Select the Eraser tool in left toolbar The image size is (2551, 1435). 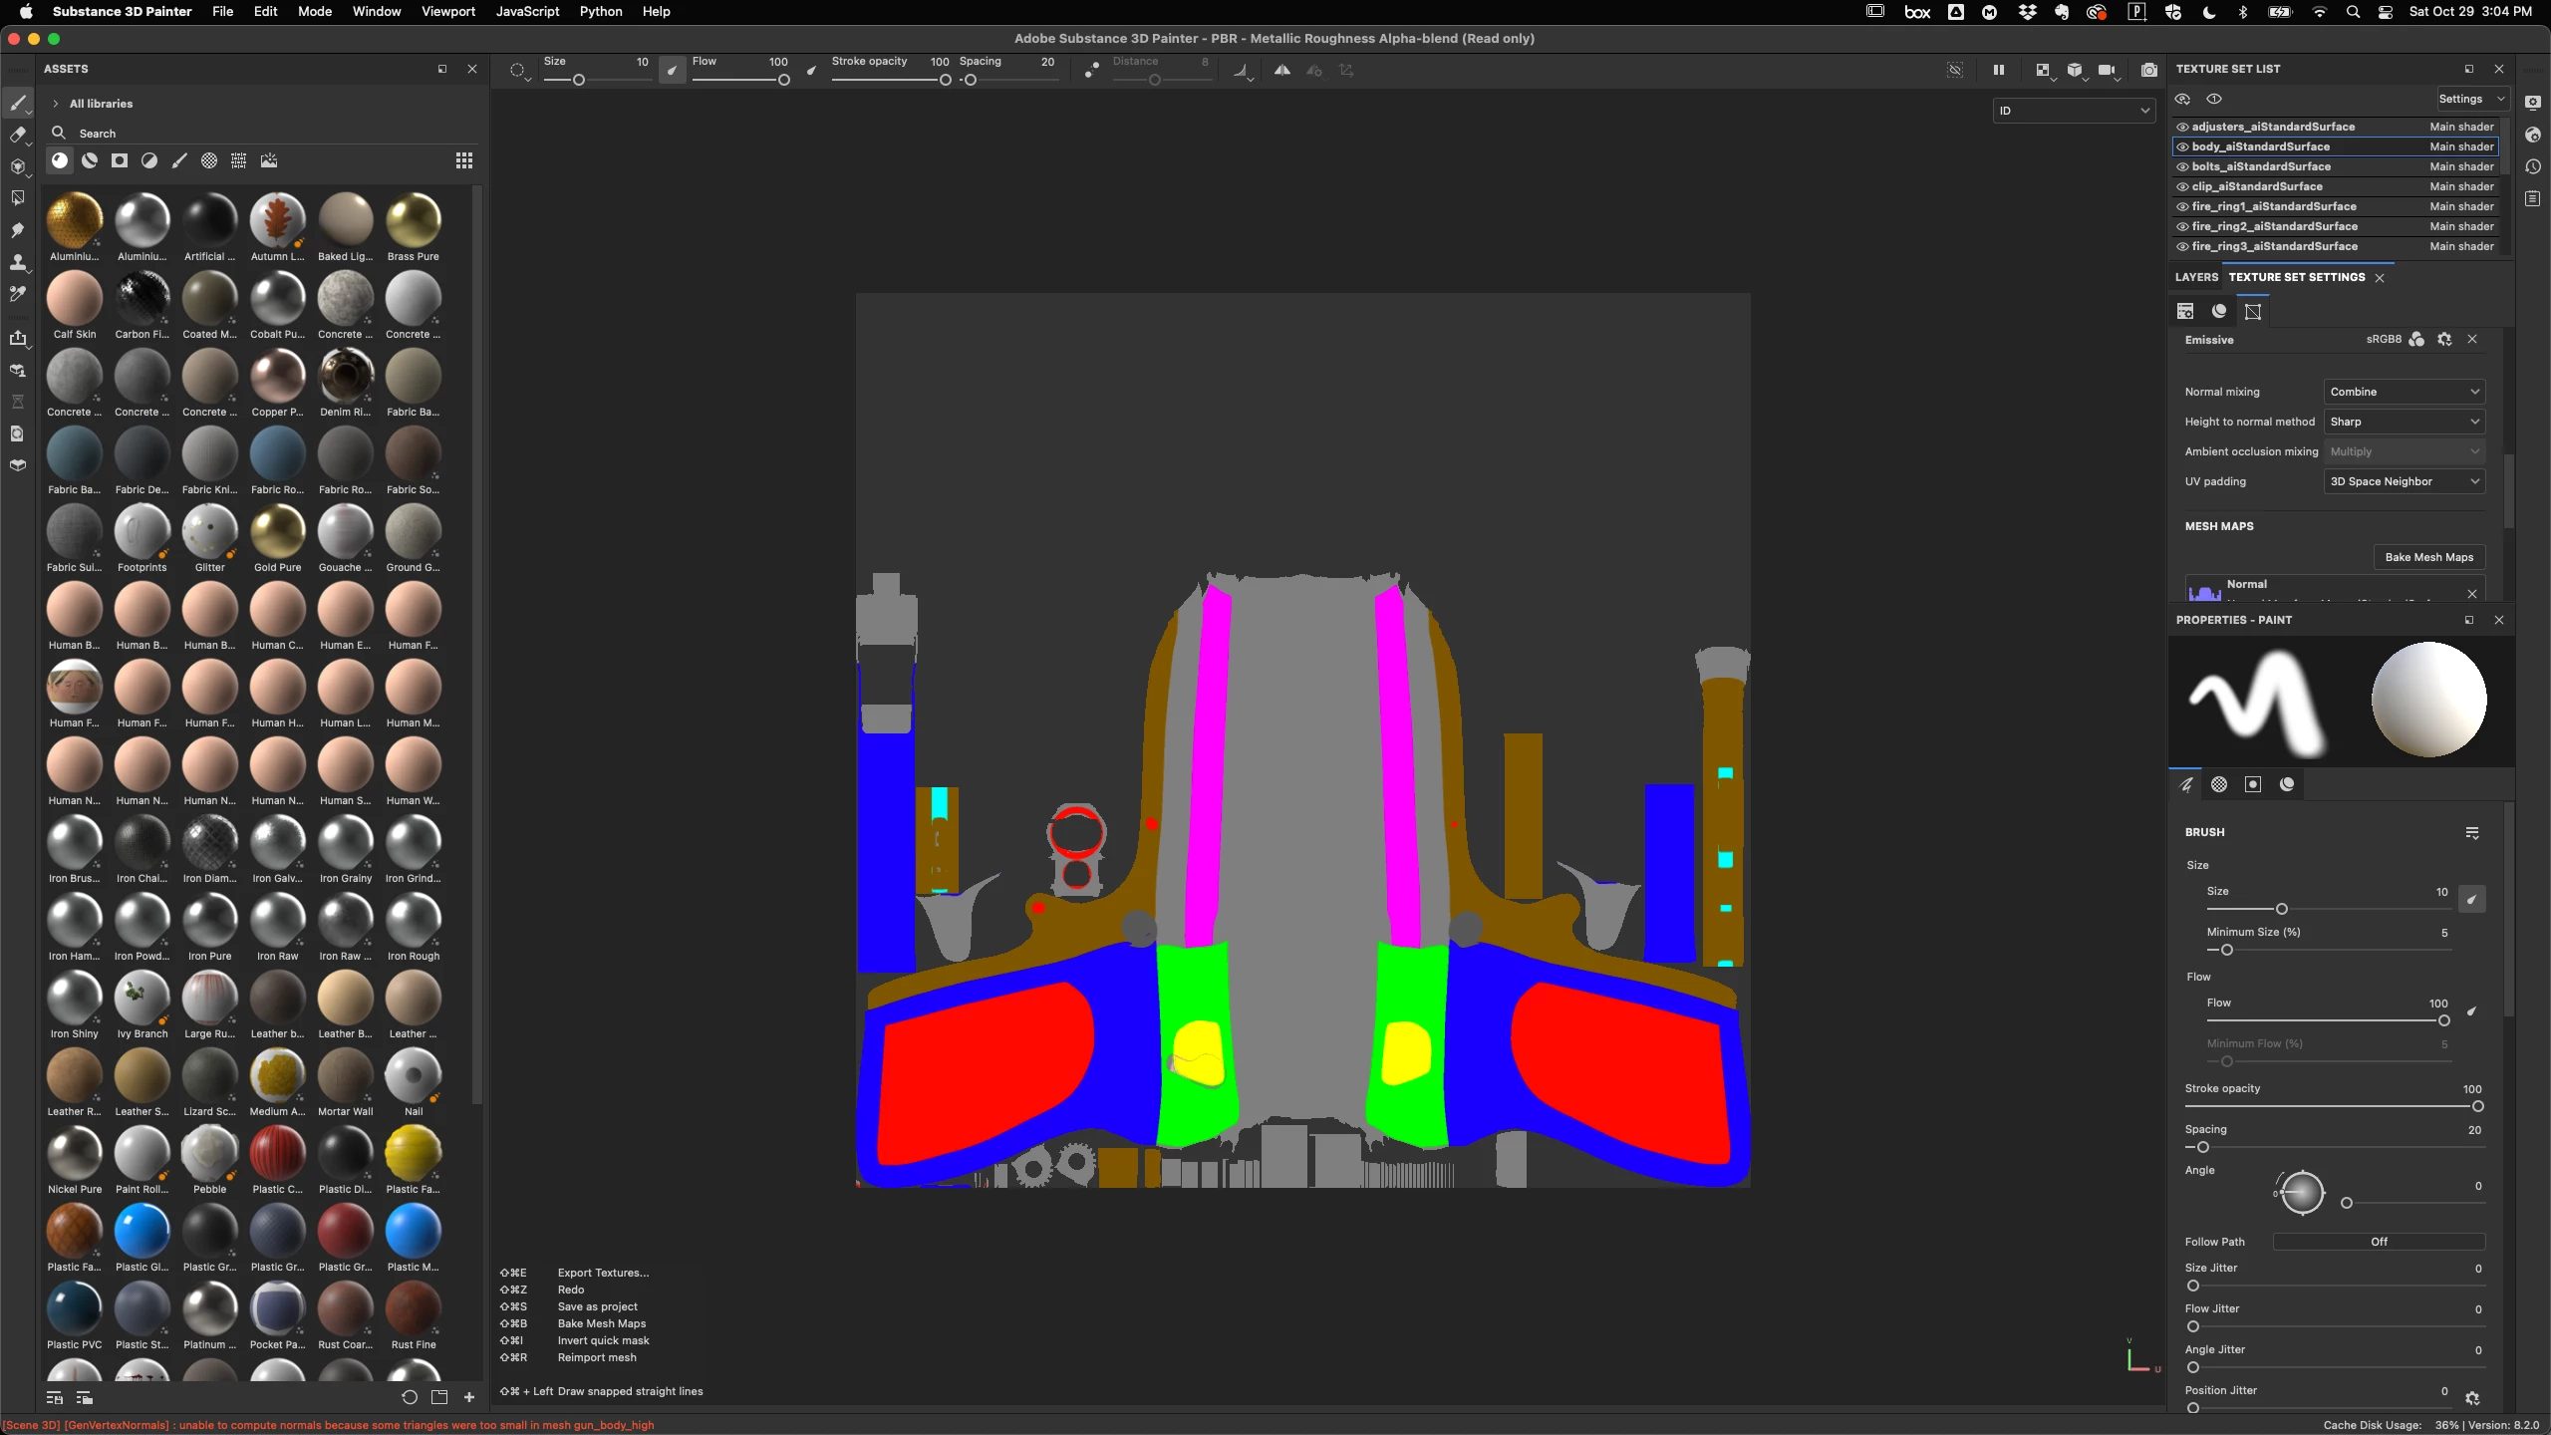click(17, 135)
